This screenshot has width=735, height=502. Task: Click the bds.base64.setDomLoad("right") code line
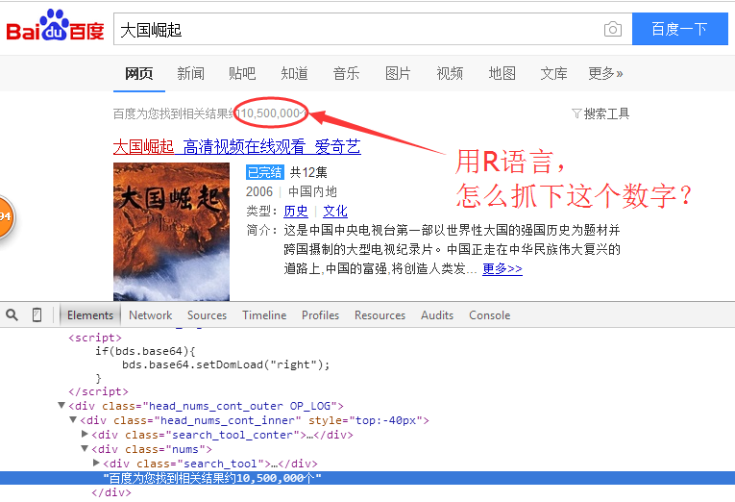click(x=226, y=365)
